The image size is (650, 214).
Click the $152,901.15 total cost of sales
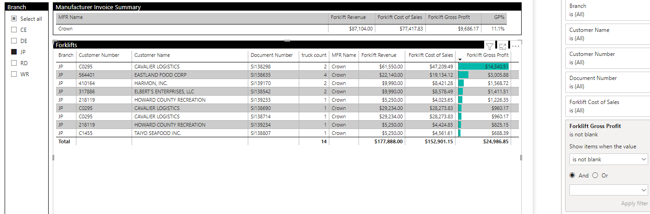(439, 141)
